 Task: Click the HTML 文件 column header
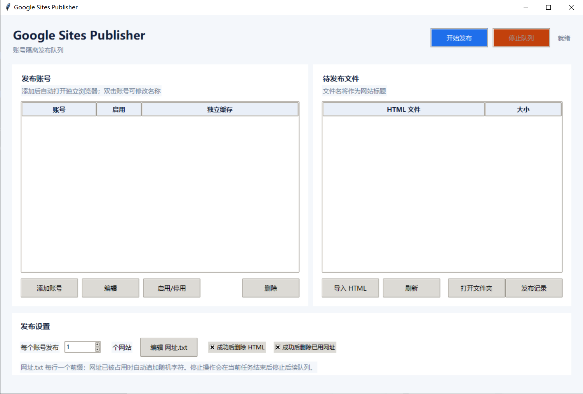[x=404, y=110]
